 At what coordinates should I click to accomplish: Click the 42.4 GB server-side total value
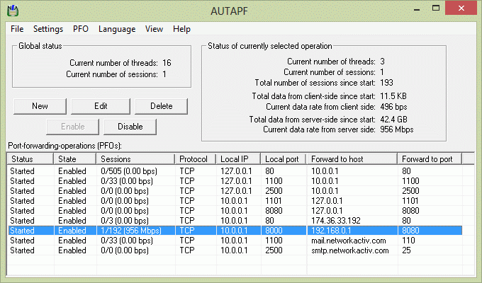[393, 119]
